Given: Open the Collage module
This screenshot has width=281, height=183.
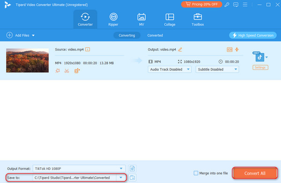Looking at the screenshot, I should pos(170,19).
